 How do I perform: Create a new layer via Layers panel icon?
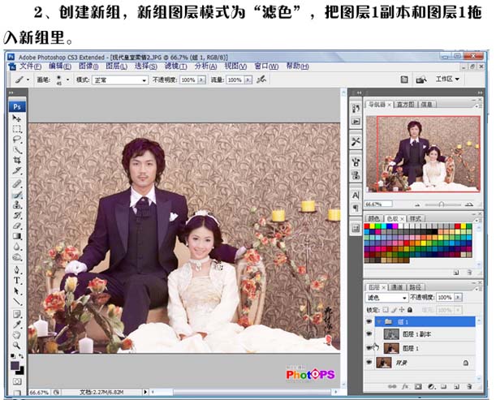(x=456, y=386)
